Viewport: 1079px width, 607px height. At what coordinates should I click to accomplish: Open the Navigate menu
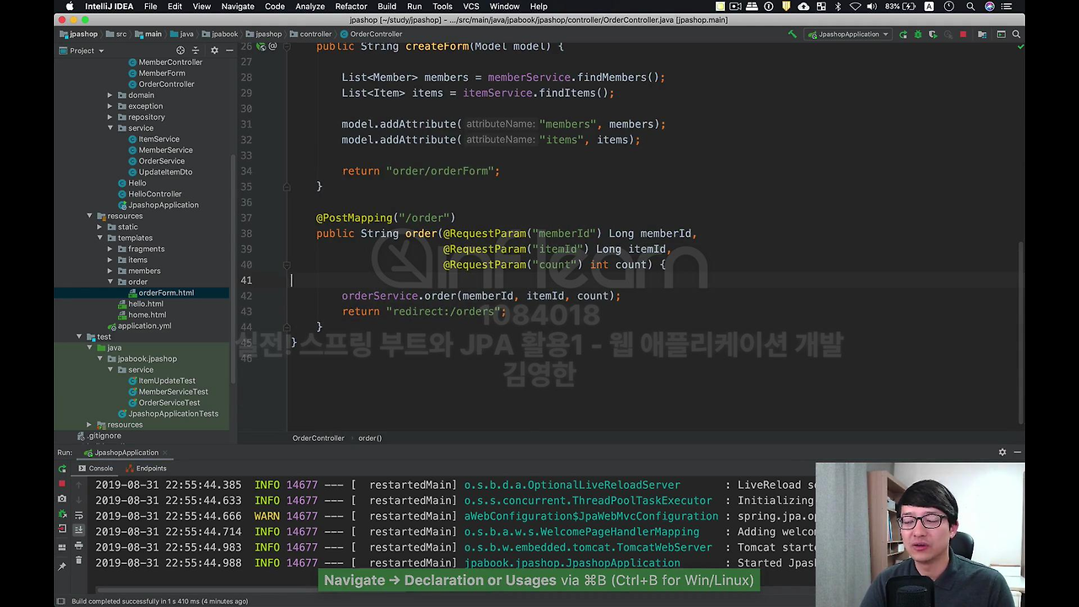coord(238,7)
